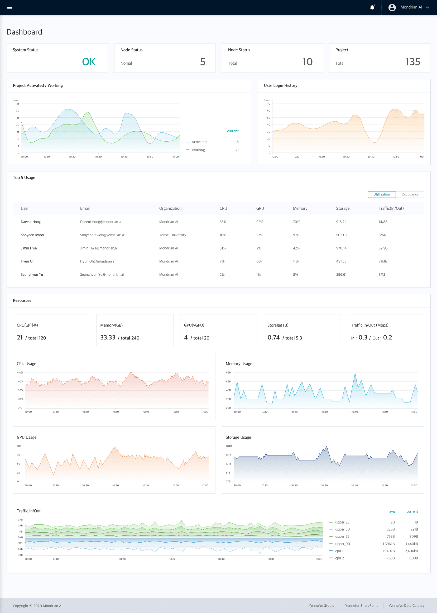Click the Activated series legend marker
The width and height of the screenshot is (437, 613).
188,142
